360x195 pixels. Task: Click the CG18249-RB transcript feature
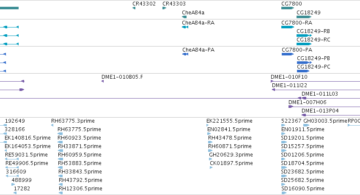click(304, 36)
